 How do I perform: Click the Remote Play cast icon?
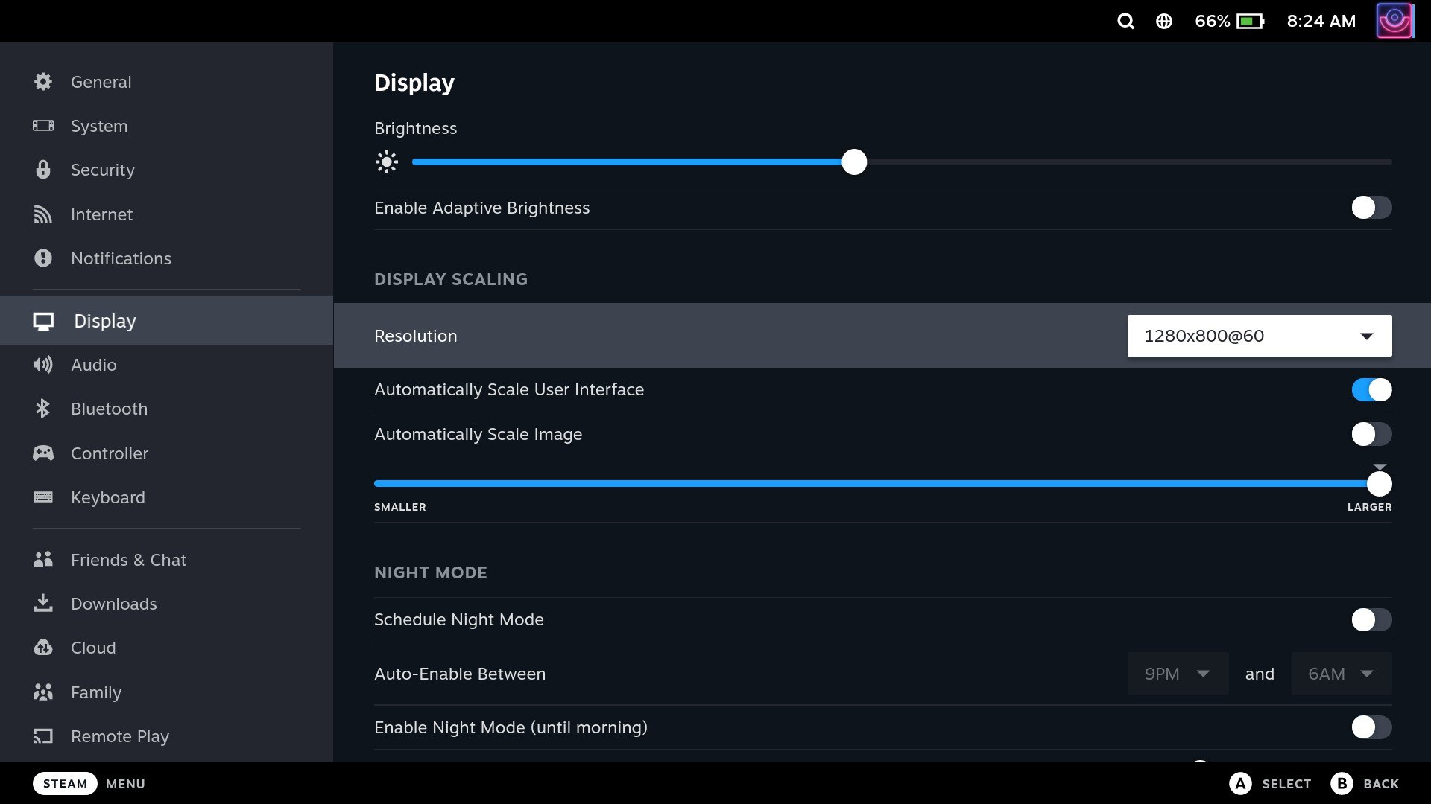point(43,736)
